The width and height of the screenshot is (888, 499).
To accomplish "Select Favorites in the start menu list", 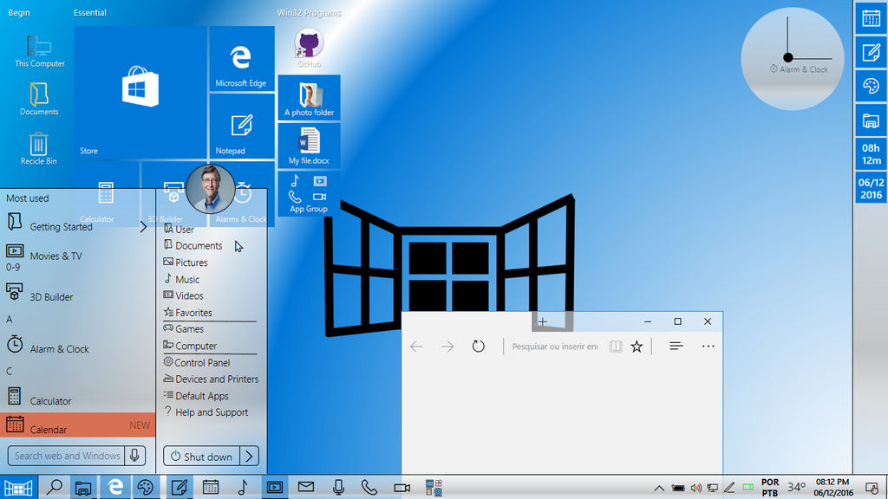I will click(x=187, y=312).
